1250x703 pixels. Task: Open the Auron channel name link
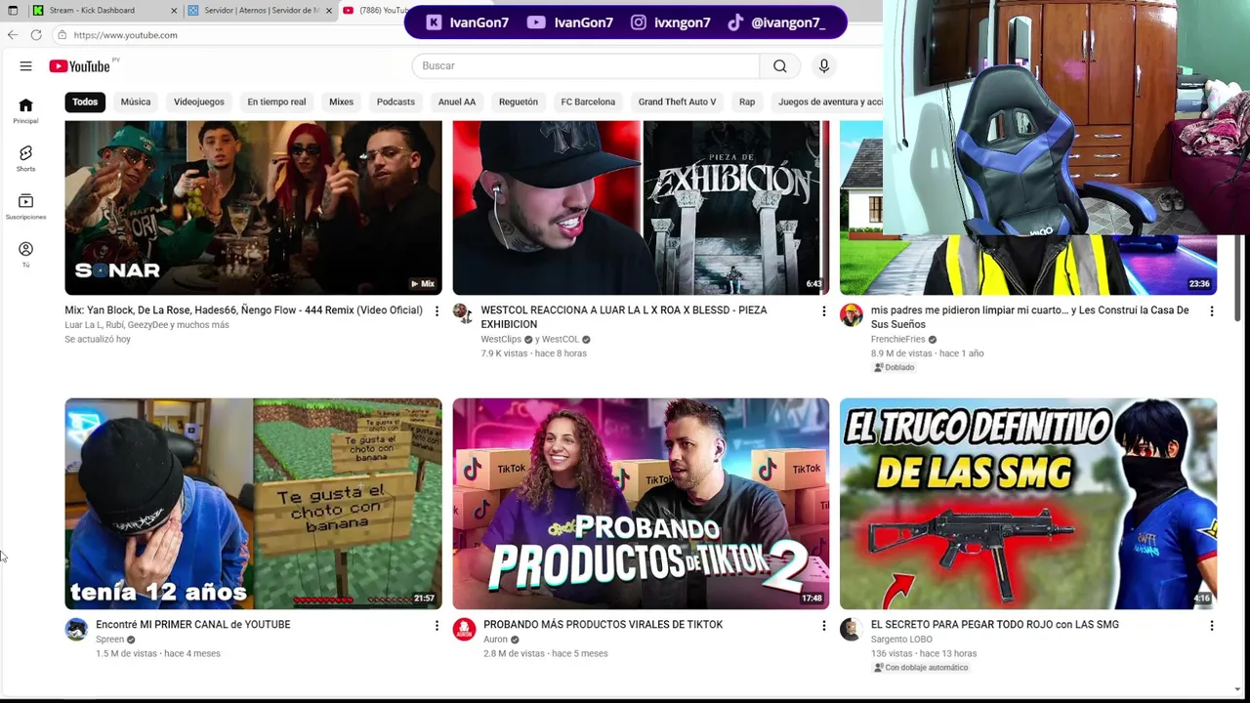(495, 640)
